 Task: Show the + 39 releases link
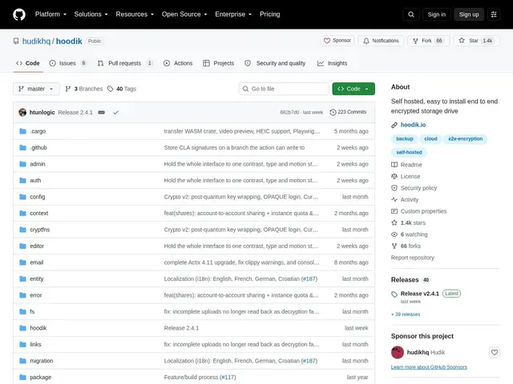pyautogui.click(x=406, y=314)
